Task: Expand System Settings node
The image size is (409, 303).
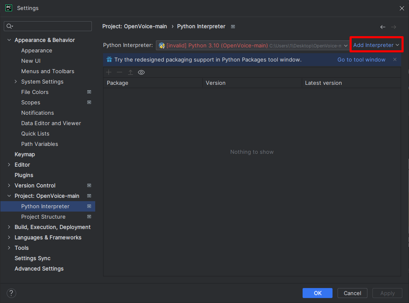Action: coord(16,81)
